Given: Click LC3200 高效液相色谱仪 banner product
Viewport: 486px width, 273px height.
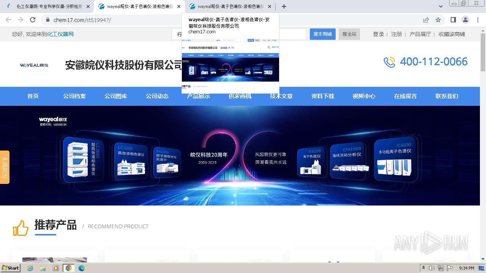Looking at the screenshot, I should coord(131,160).
